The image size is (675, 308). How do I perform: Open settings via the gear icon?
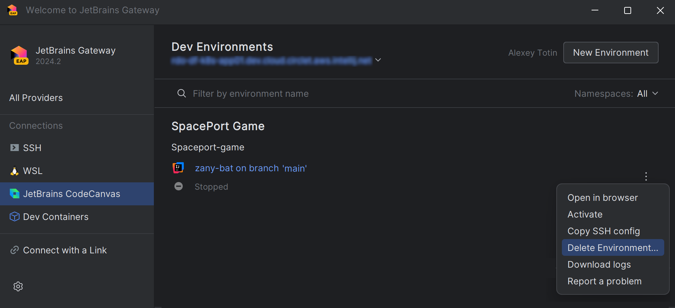coord(18,286)
